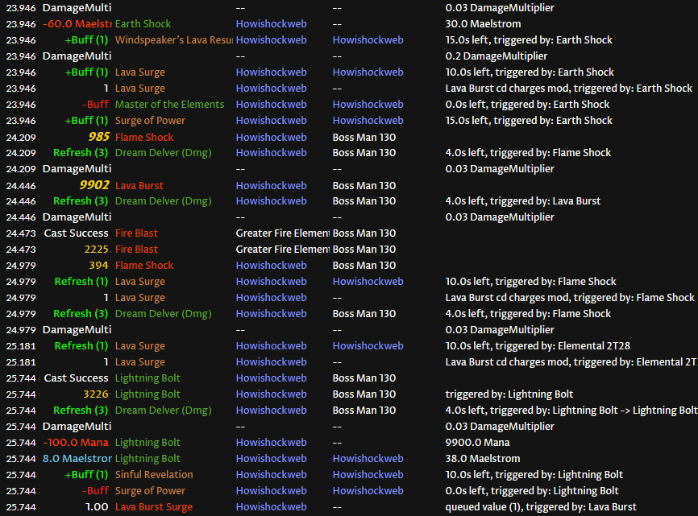The height and width of the screenshot is (516, 698).
Task: Click Howishockweb source in Earth Shock row
Action: [x=271, y=24]
